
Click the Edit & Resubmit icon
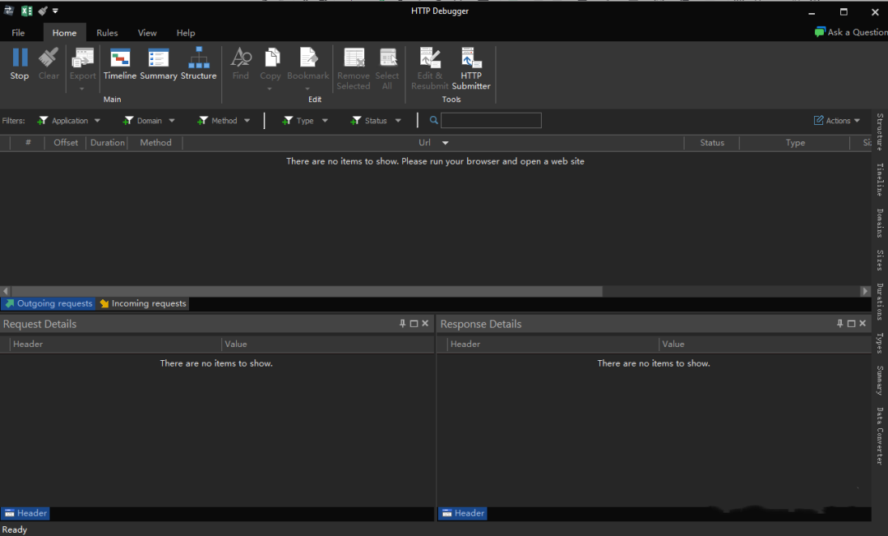coord(429,58)
